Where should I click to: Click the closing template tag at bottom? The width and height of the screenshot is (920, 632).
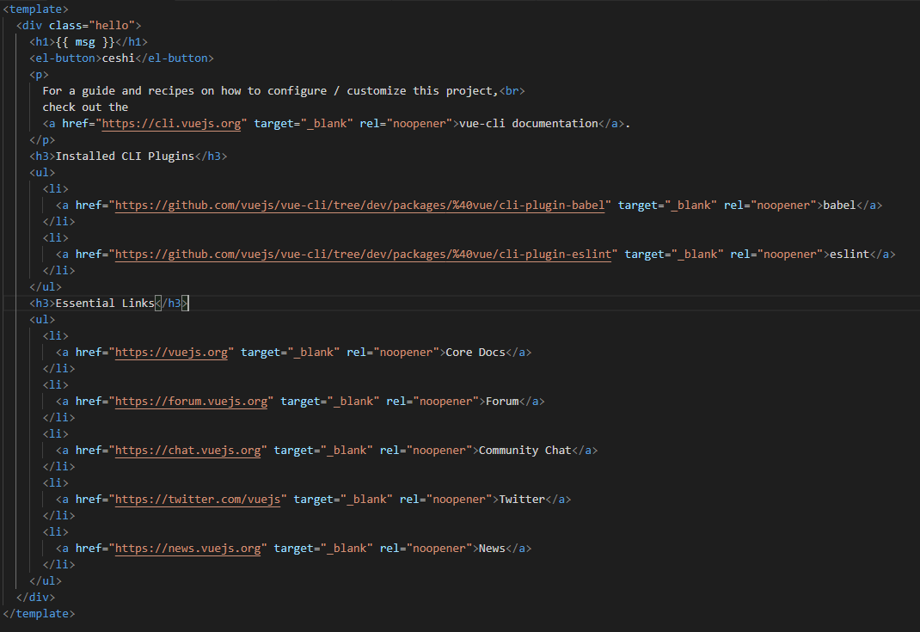(39, 614)
